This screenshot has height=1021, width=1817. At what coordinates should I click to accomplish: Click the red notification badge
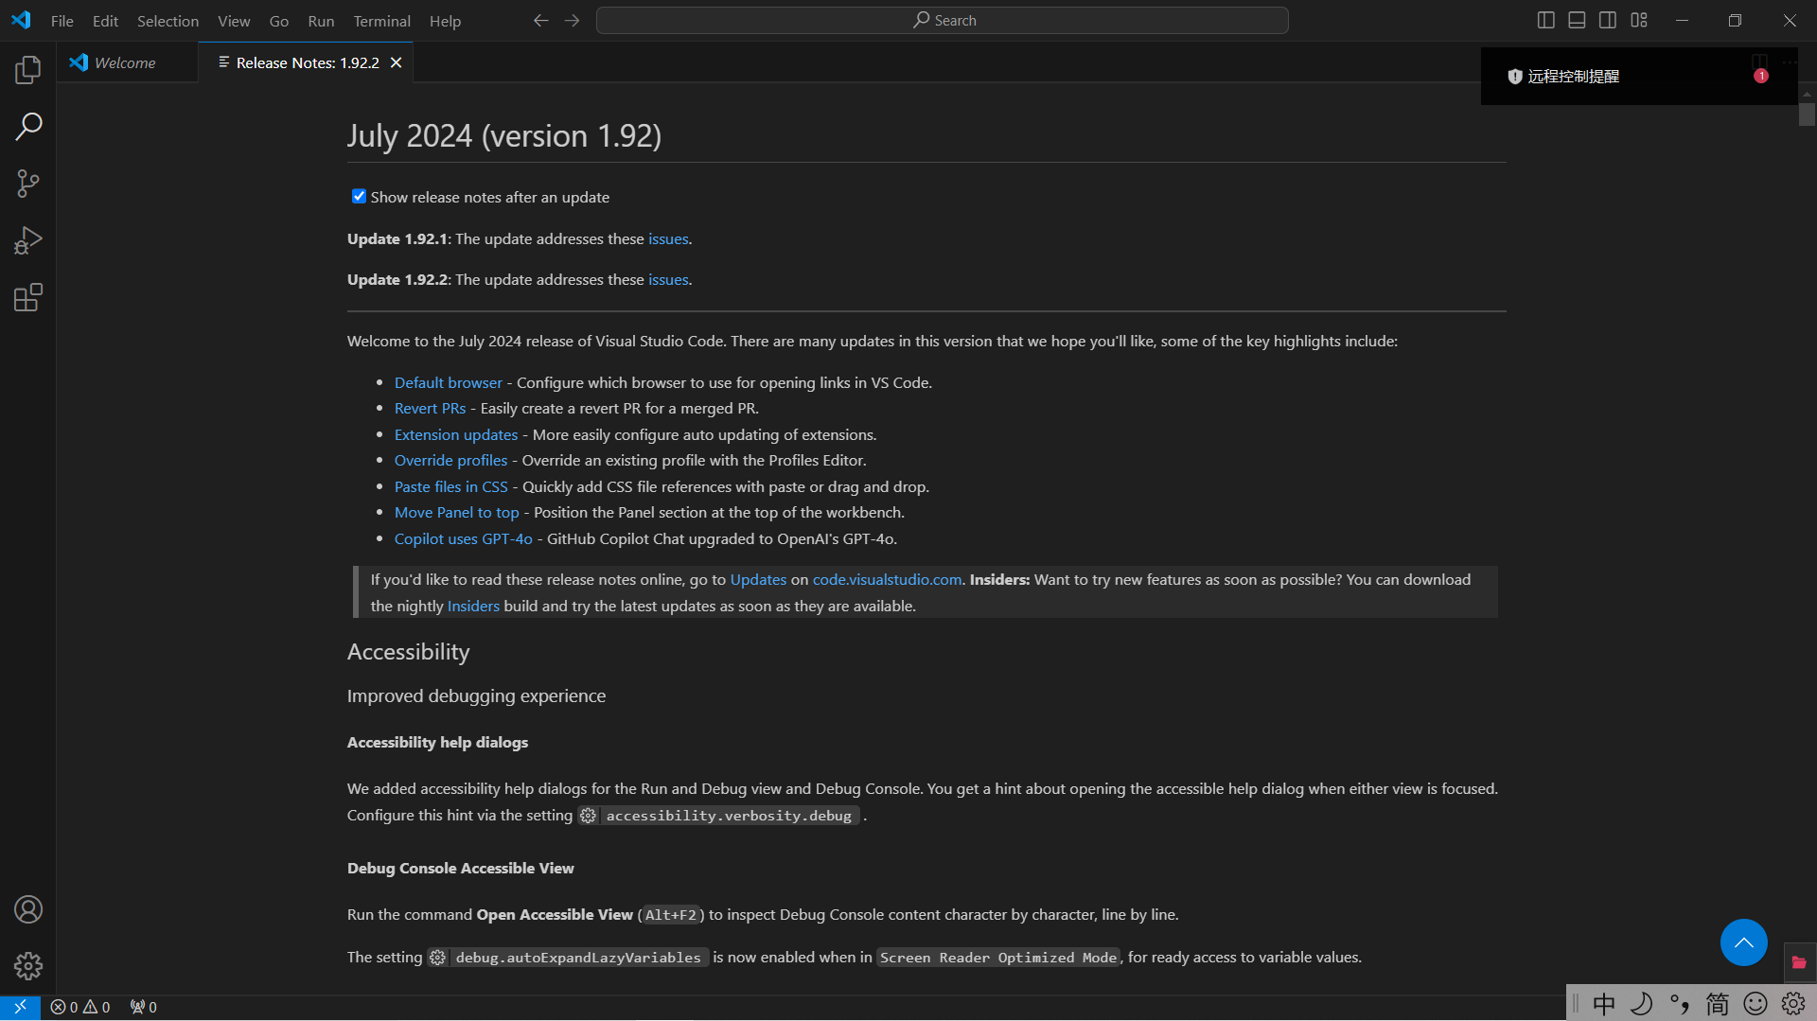[1761, 76]
